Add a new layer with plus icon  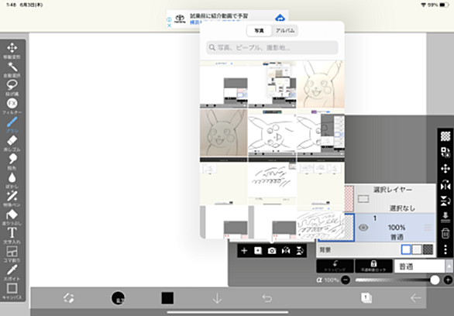click(x=244, y=251)
